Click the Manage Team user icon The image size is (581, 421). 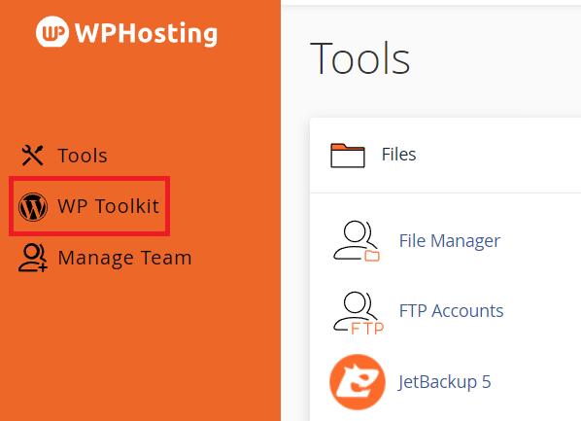click(x=33, y=258)
